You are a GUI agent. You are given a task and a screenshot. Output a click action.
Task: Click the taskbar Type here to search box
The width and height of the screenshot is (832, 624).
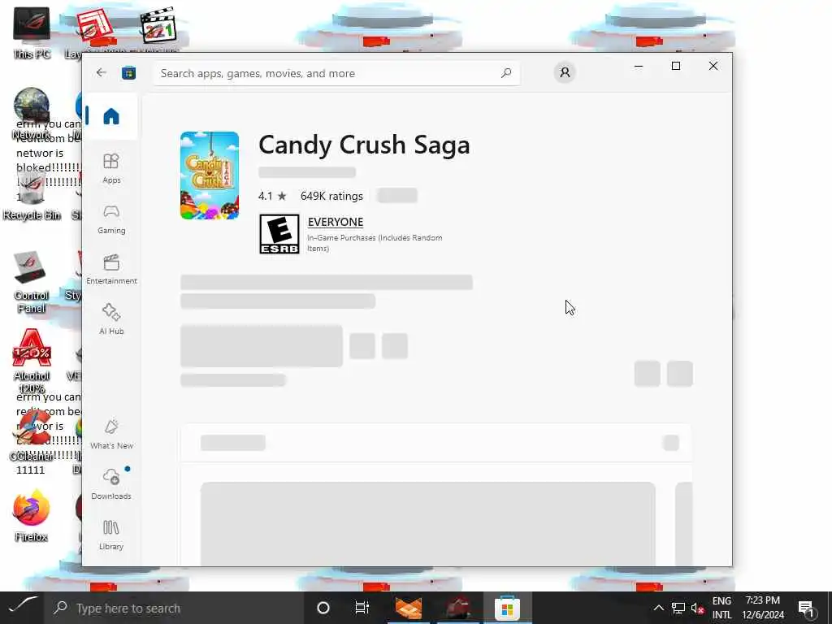coord(175,608)
